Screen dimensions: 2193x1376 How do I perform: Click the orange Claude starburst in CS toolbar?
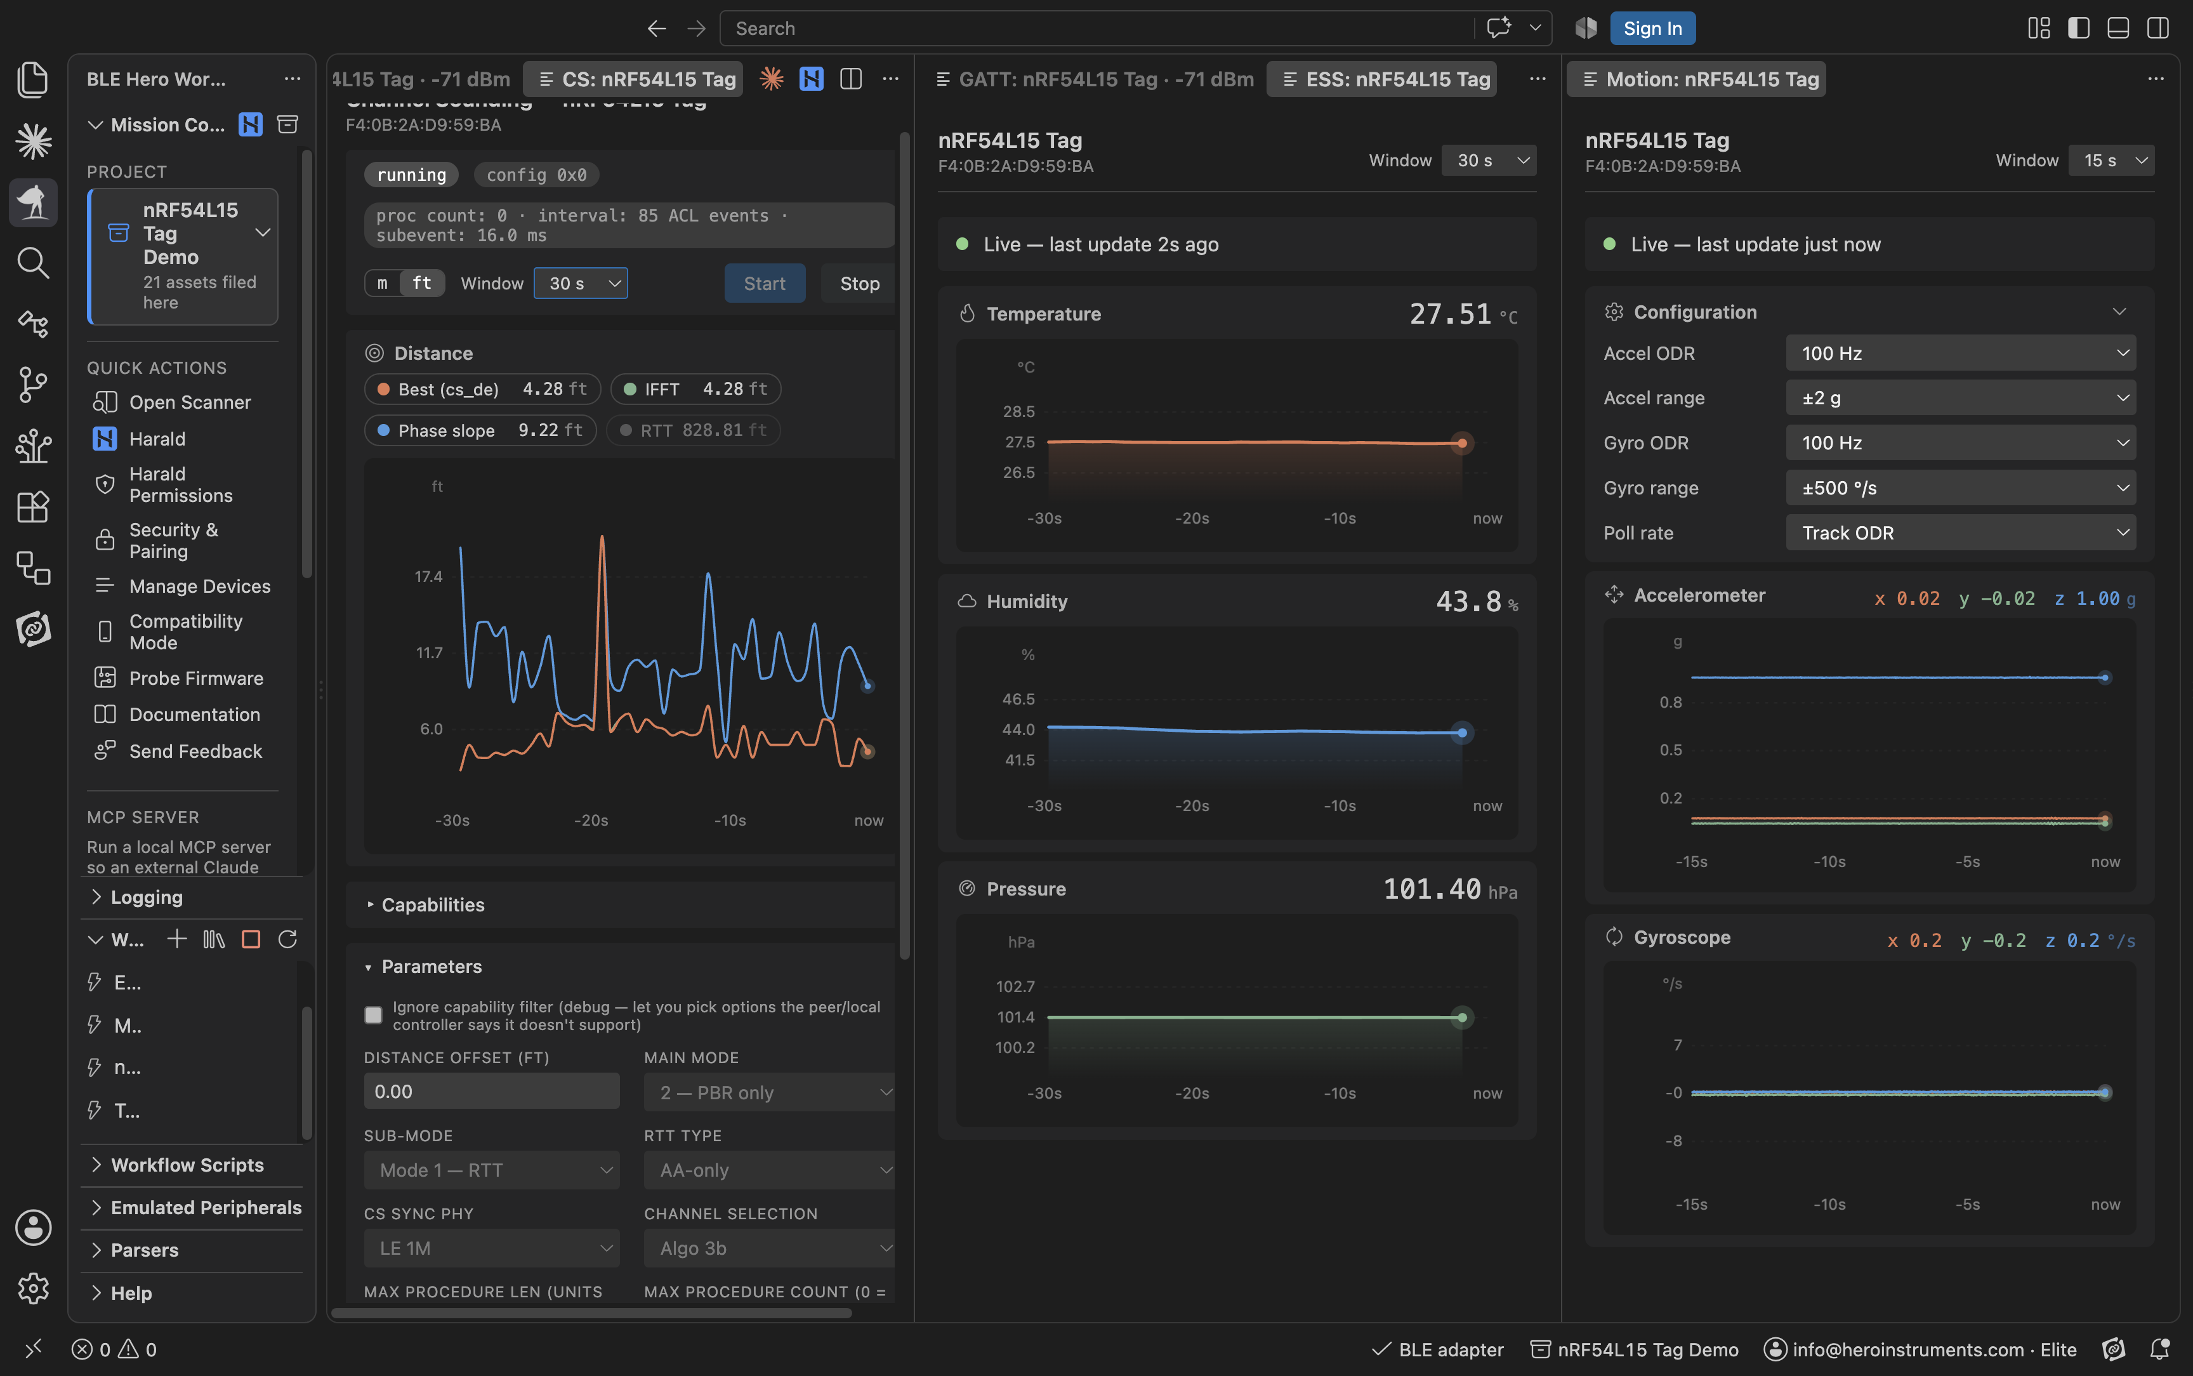[772, 79]
